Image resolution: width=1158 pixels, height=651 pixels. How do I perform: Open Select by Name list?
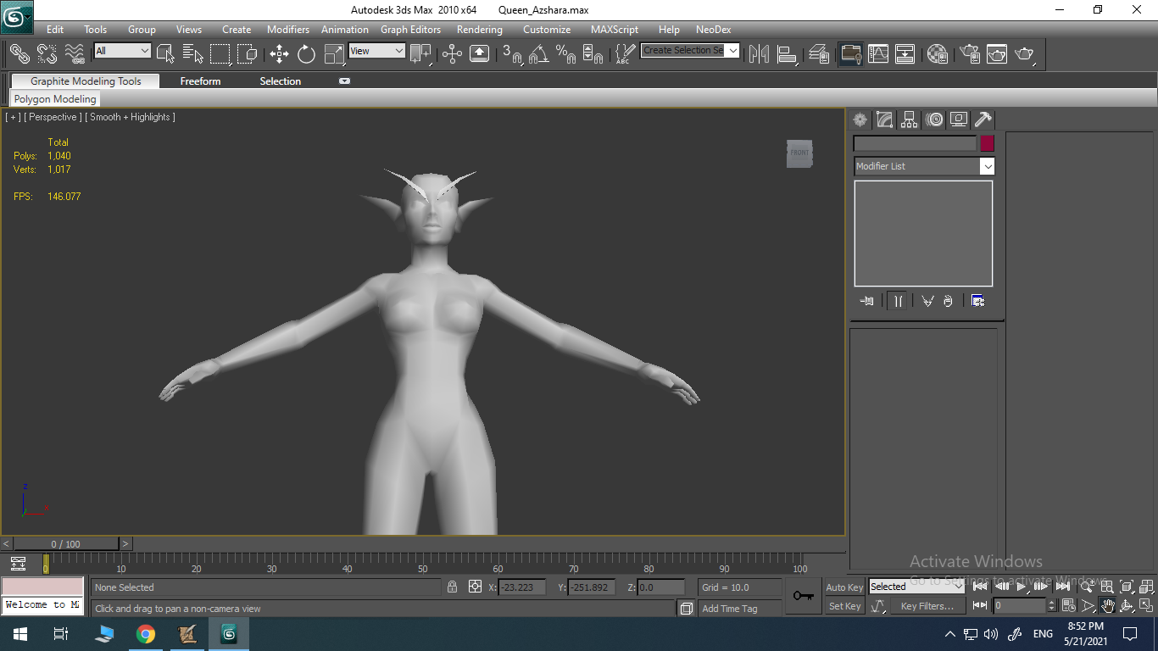coord(192,54)
